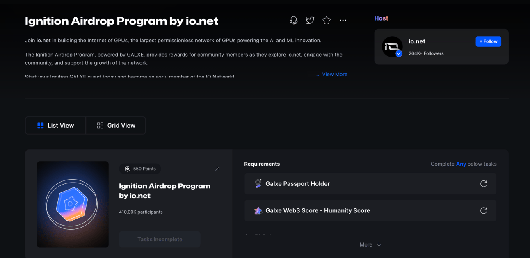Open the headset support icon
The width and height of the screenshot is (530, 258).
[294, 20]
